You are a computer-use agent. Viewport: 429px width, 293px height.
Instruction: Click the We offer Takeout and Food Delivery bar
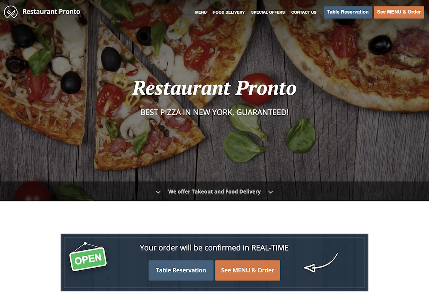click(x=214, y=191)
